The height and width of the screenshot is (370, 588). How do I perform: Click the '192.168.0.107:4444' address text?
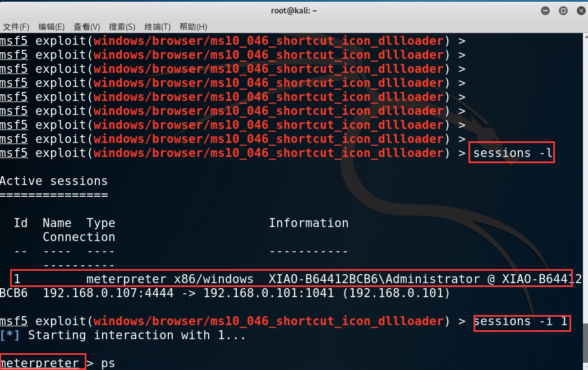(x=108, y=293)
